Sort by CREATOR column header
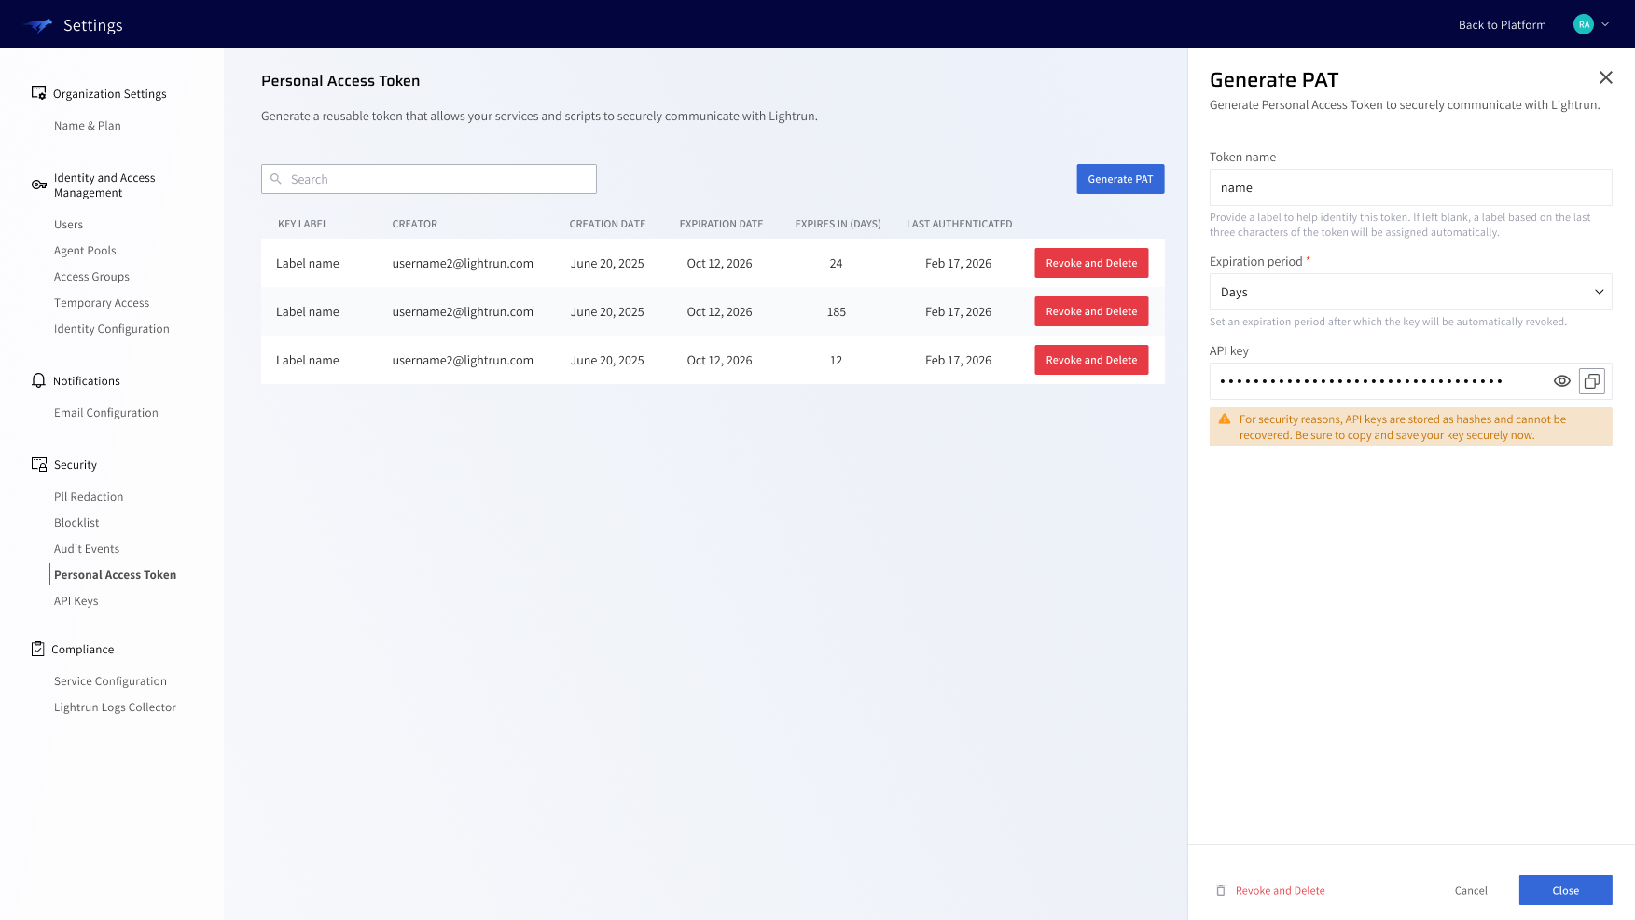Image resolution: width=1635 pixels, height=920 pixels. (x=414, y=224)
